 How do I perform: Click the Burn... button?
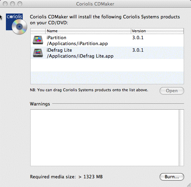pyautogui.click(x=172, y=177)
